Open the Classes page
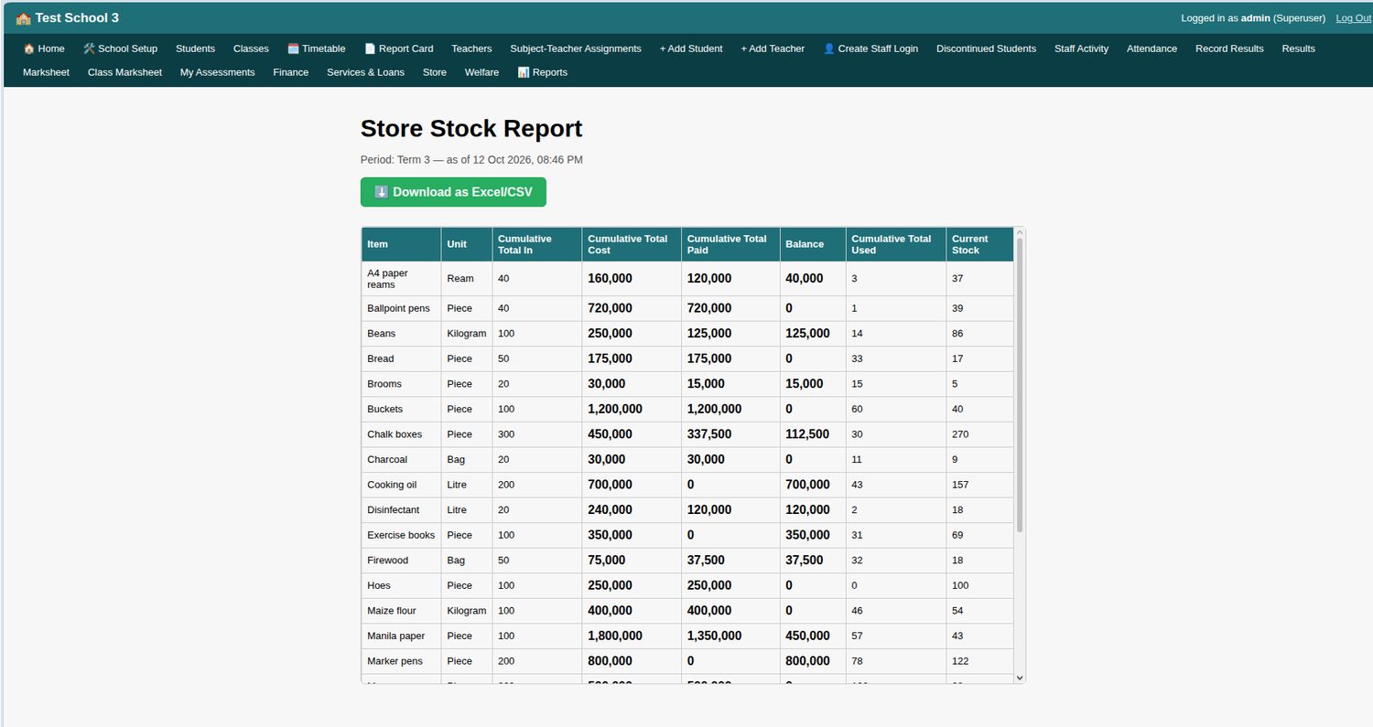The width and height of the screenshot is (1373, 727). 251,48
